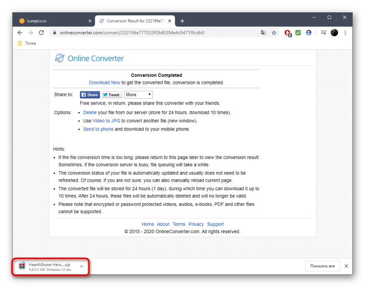Open Google Translate icon in address bar
Viewport: 365px width, 287px height.
(263, 33)
